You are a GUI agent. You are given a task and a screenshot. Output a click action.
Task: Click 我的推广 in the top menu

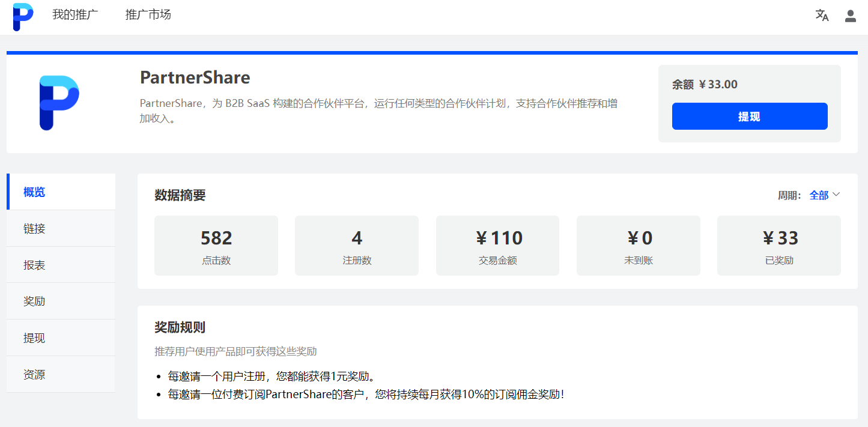76,15
